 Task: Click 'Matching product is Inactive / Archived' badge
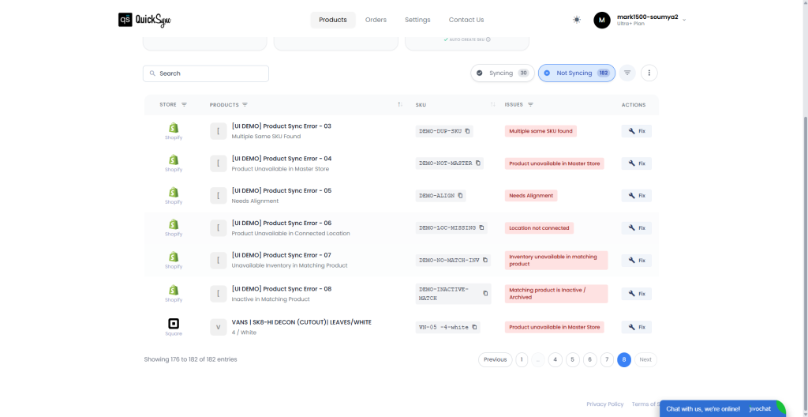[556, 294]
